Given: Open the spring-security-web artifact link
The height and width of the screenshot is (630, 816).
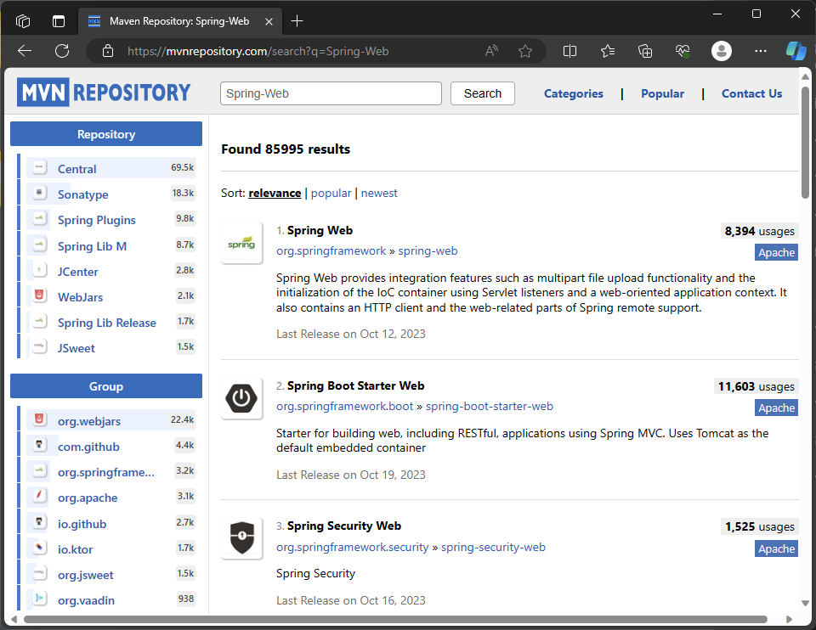Looking at the screenshot, I should tap(493, 548).
